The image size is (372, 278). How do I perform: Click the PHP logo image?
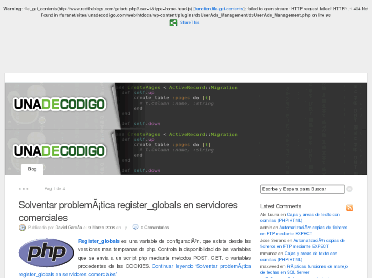point(46,252)
